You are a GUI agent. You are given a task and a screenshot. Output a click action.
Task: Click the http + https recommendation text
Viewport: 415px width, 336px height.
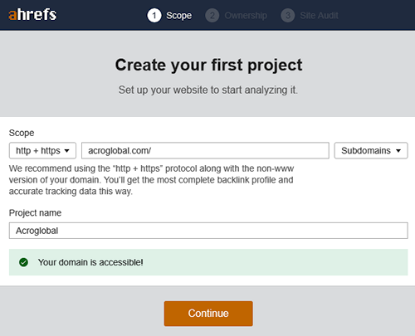click(151, 180)
